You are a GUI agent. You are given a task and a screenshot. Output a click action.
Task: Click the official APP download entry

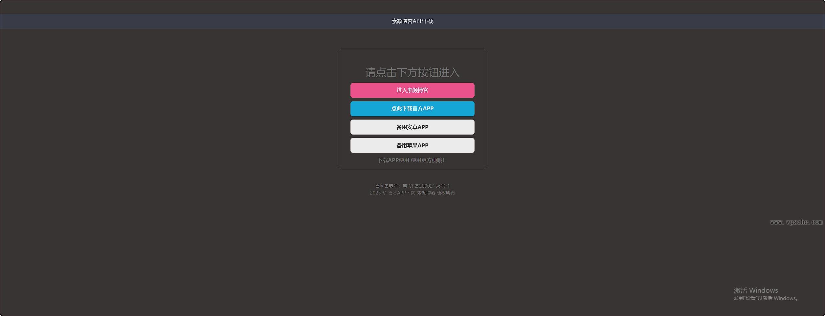[x=412, y=108]
